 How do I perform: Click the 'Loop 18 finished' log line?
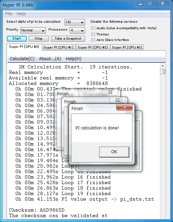[x=63, y=188]
